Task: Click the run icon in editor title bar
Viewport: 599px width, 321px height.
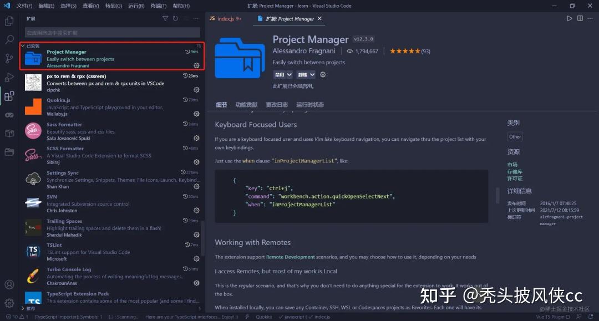Action: [569, 18]
